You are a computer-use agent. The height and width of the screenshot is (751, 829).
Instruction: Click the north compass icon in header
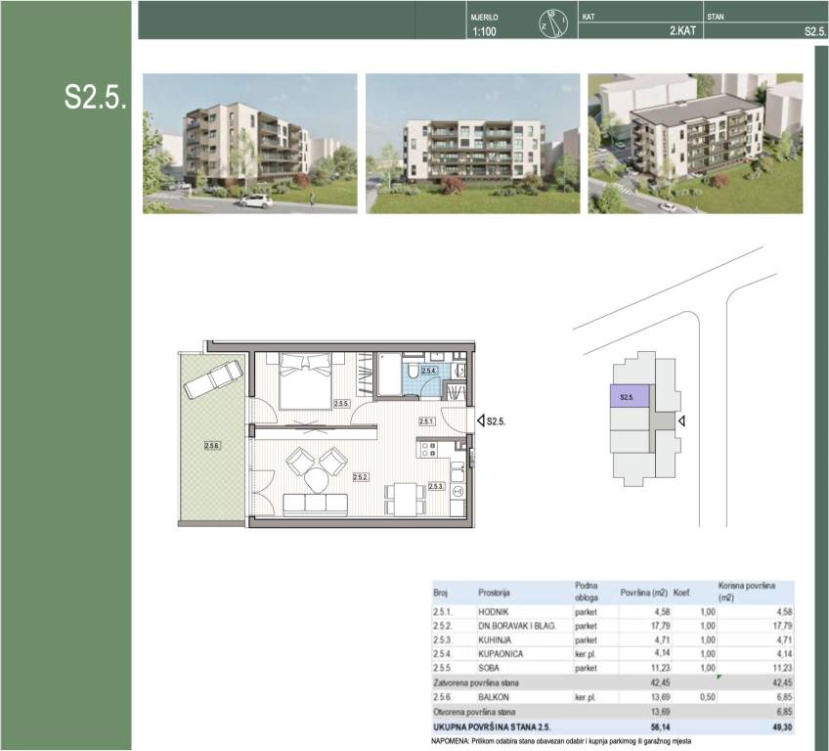click(552, 22)
